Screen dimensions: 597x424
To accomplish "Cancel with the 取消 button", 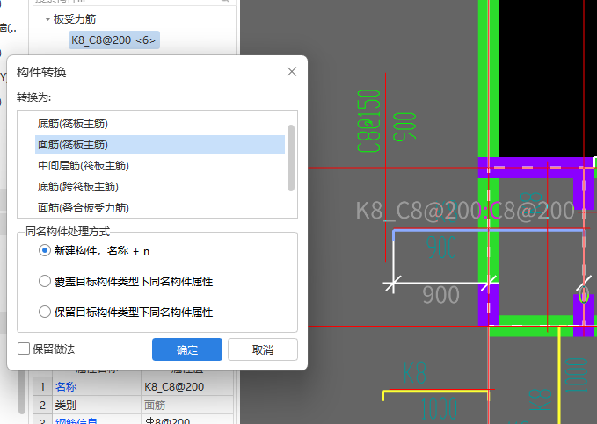I will coord(263,349).
